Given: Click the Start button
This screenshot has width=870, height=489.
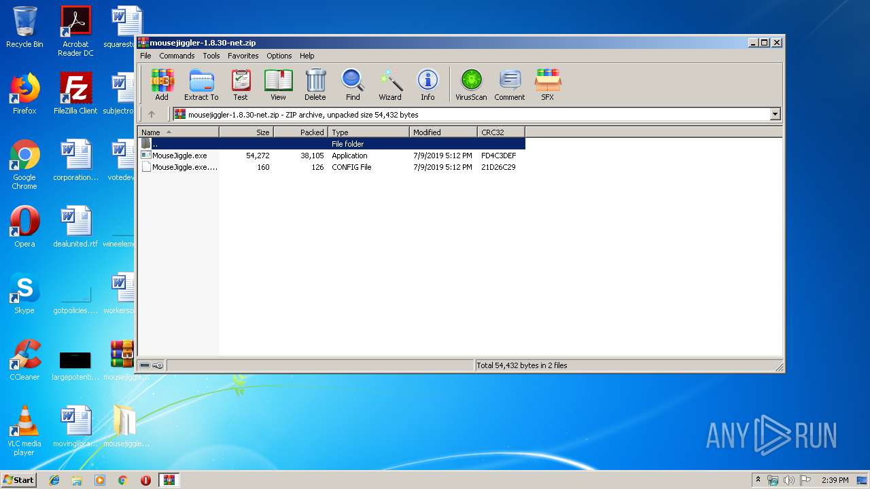Looking at the screenshot, I should [x=19, y=480].
